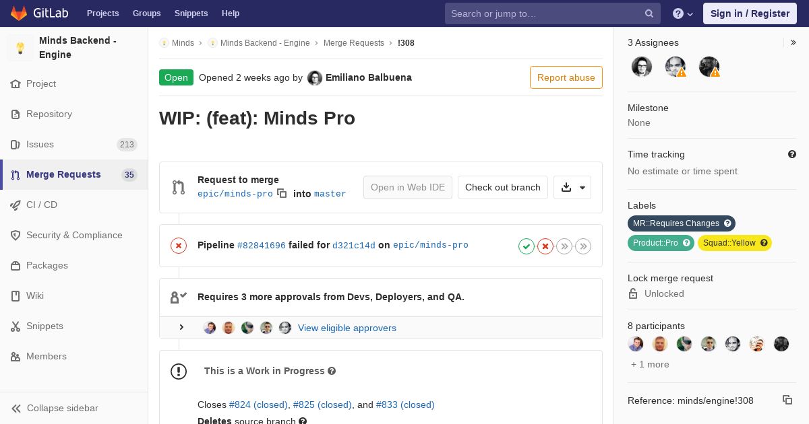Click the Open in Web IDE button
Screen dimensions: 809x424
click(x=408, y=188)
